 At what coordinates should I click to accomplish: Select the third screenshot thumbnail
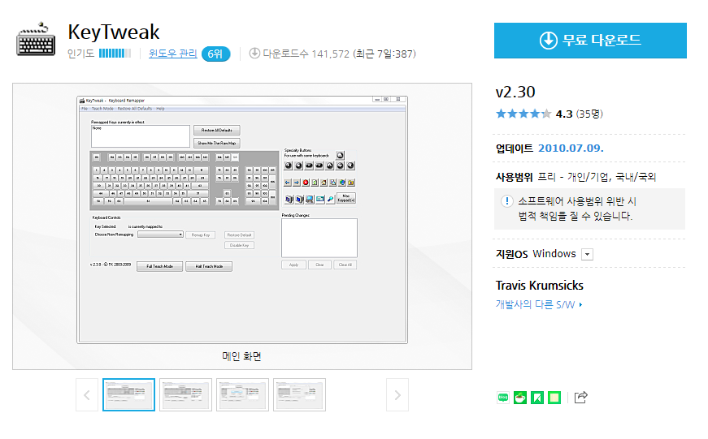point(242,395)
